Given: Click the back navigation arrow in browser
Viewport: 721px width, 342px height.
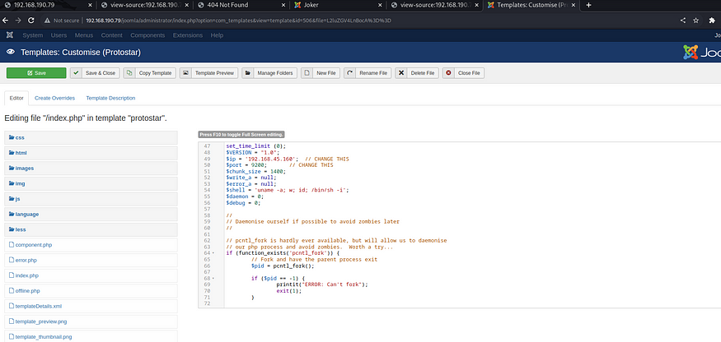Looking at the screenshot, I should pyautogui.click(x=5, y=21).
